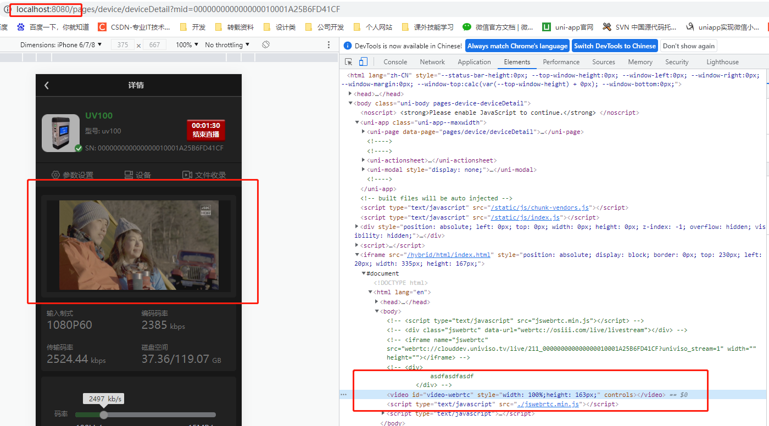Viewport: 769px width, 426px height.
Task: Click the viewport width field showing 375
Action: pos(122,45)
